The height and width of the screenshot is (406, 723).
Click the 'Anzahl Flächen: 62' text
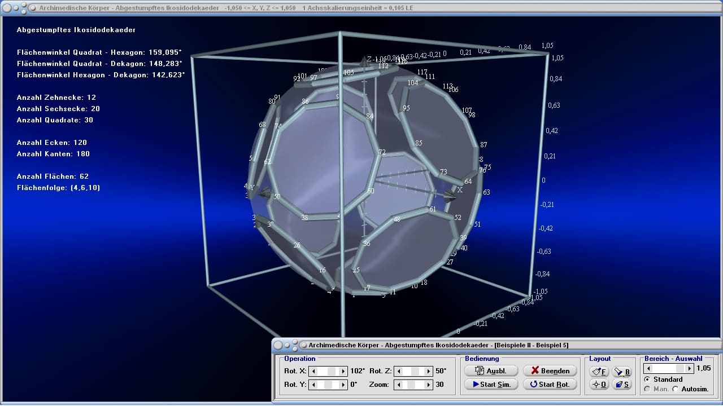click(x=53, y=176)
